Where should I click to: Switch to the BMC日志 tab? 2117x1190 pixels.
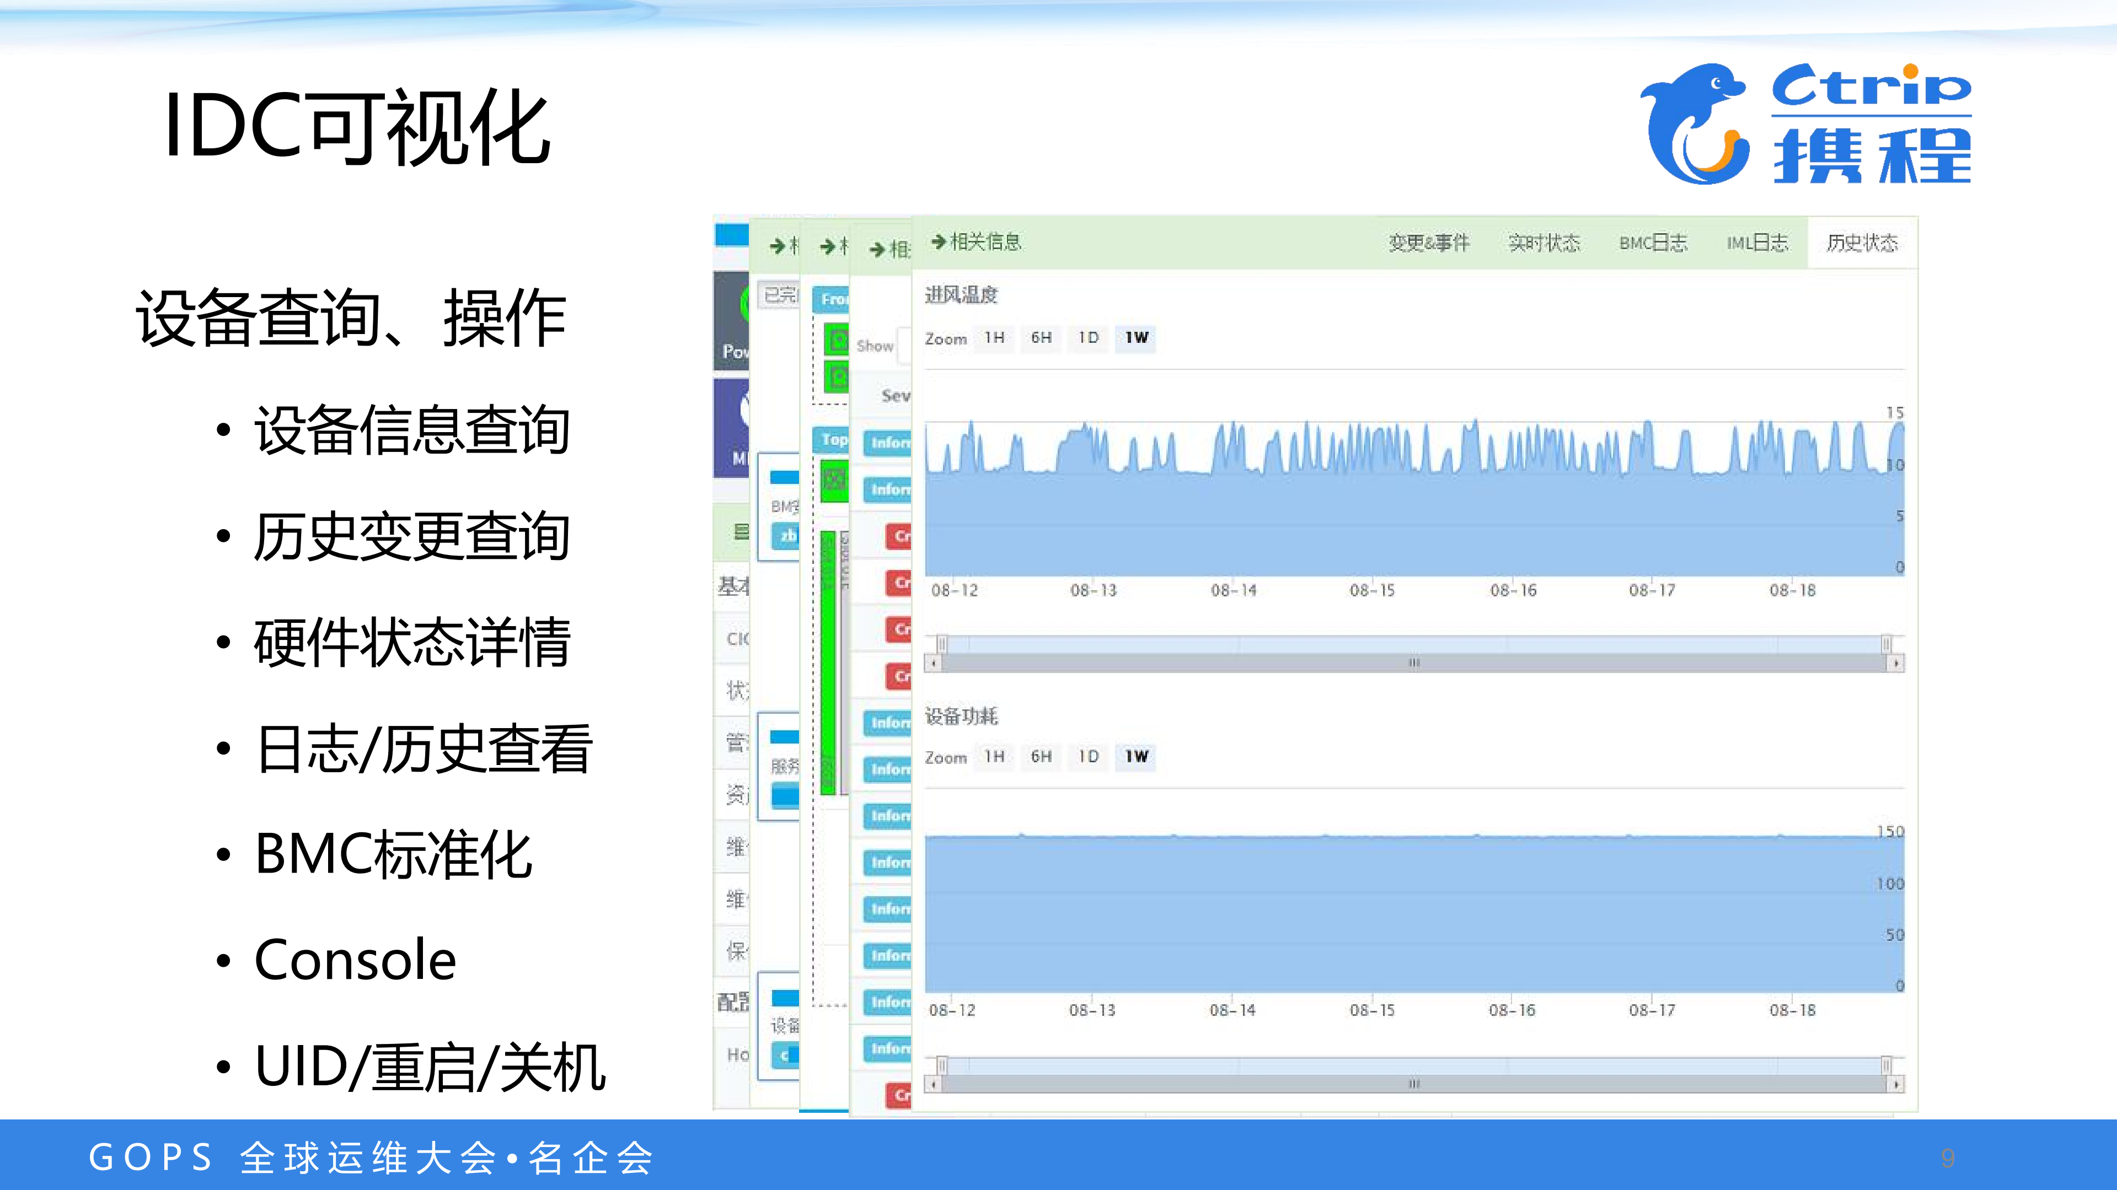(x=1653, y=243)
